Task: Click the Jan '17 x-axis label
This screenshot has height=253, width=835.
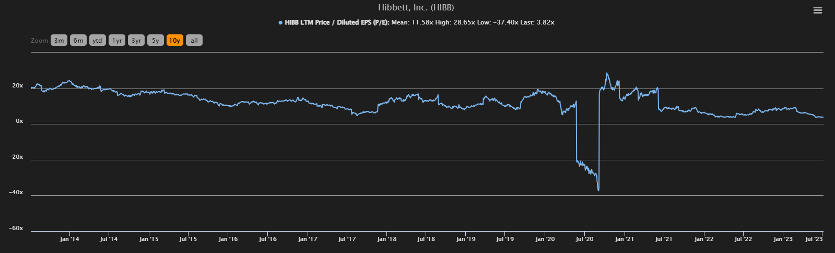Action: pyautogui.click(x=308, y=239)
